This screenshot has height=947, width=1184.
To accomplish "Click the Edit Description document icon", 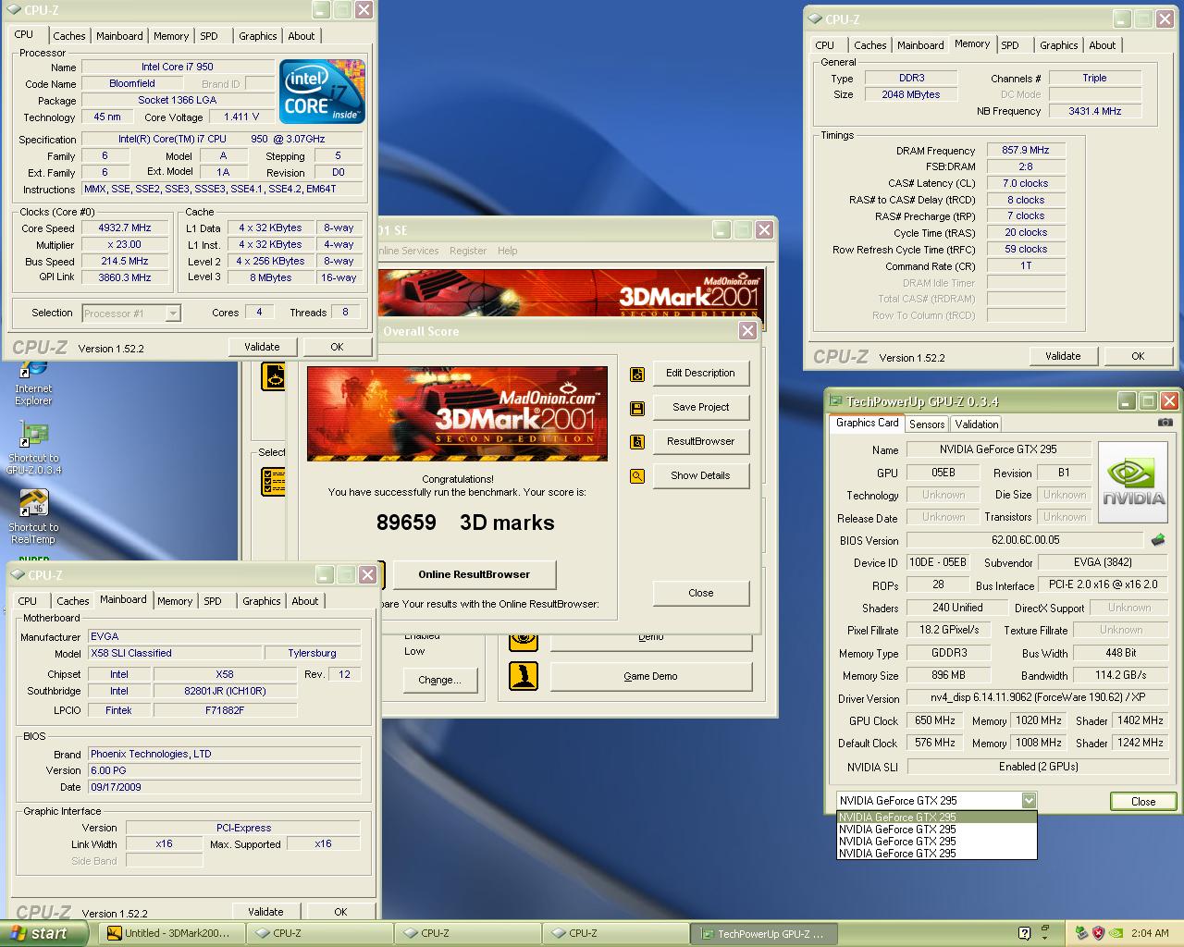I will click(637, 375).
